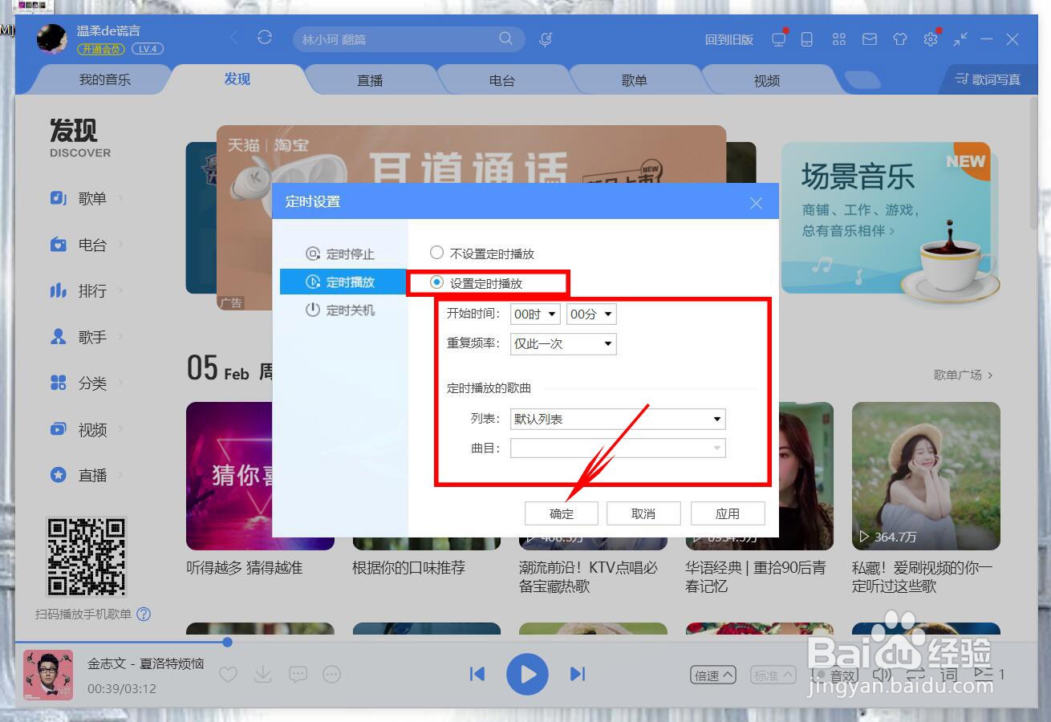Expand the 重复频率 frequency dropdown
The image size is (1051, 722).
pos(562,344)
